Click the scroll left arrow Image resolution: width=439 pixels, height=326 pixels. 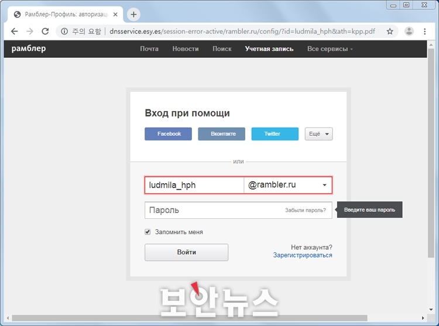[8, 318]
